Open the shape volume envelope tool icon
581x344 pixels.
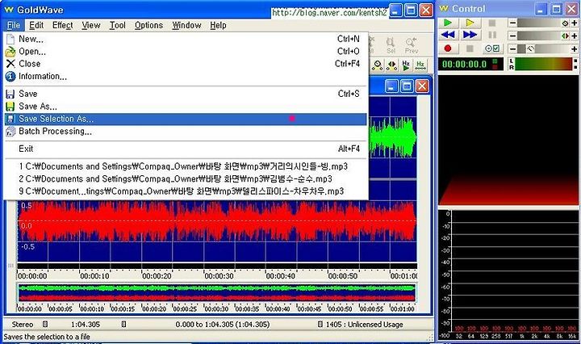377,65
